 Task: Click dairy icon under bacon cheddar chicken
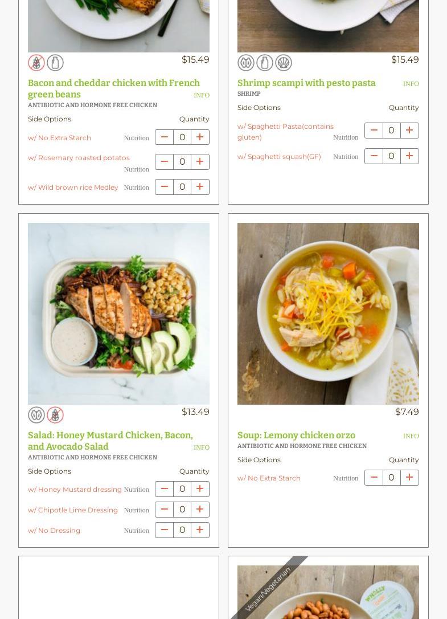click(x=55, y=63)
